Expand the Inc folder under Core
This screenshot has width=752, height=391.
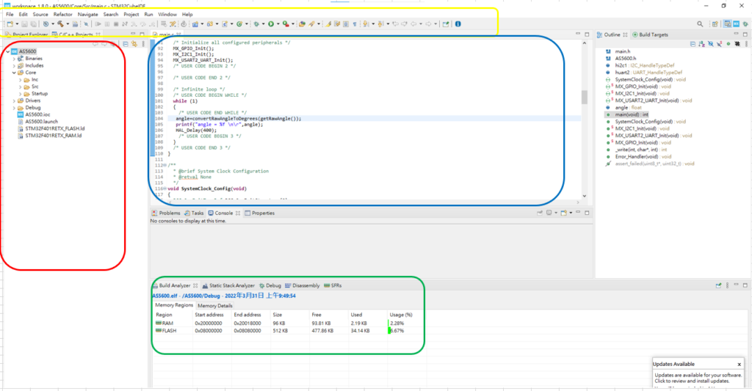pos(20,79)
